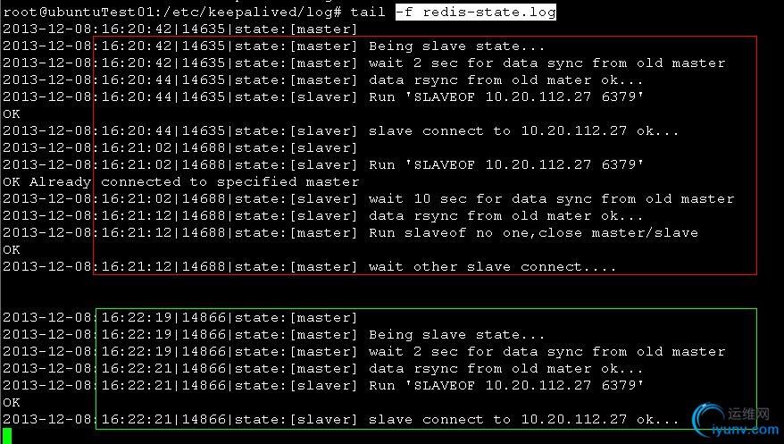Click process ID '14688' on the 'wait 10 sec' line
784x444 pixels.
pos(204,199)
